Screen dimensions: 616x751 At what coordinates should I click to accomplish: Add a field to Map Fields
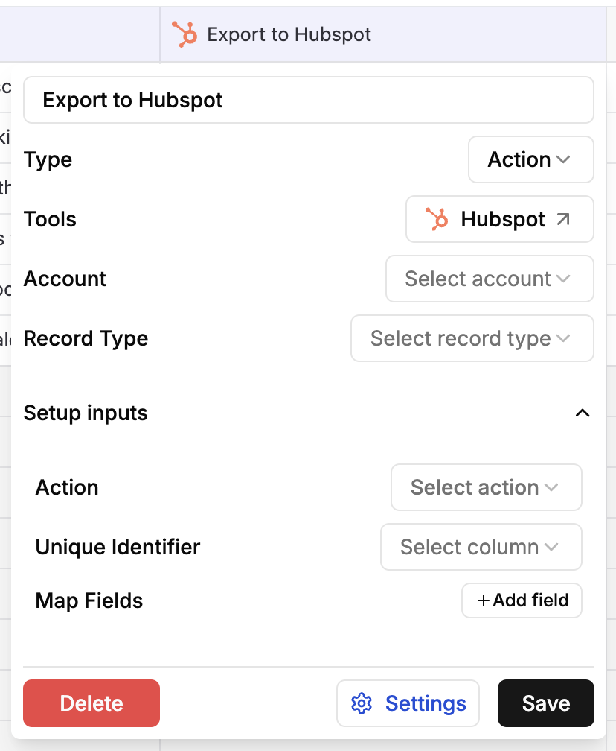522,601
